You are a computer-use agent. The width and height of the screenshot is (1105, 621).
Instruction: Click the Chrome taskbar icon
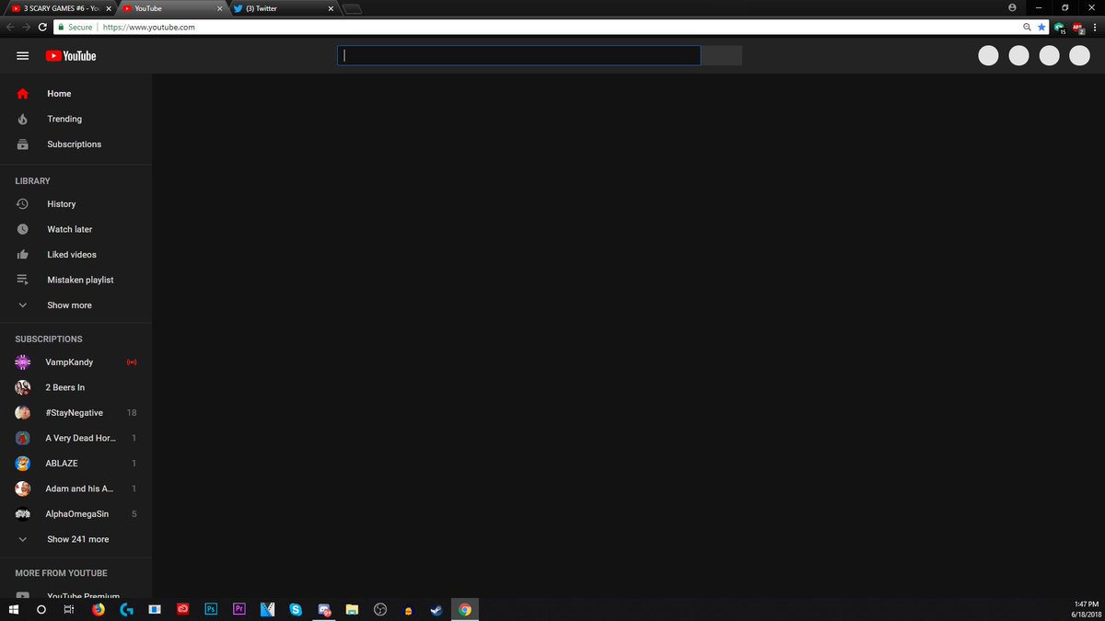(465, 609)
